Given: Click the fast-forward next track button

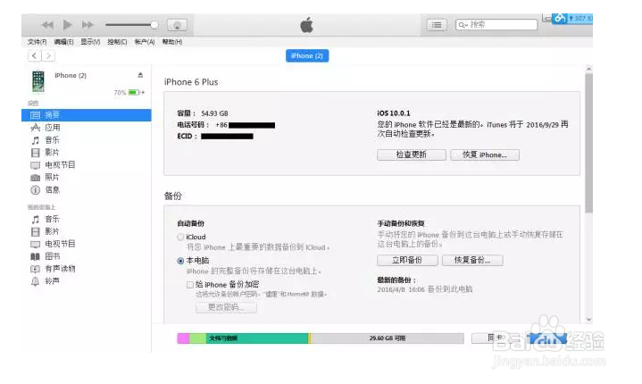Looking at the screenshot, I should point(88,25).
